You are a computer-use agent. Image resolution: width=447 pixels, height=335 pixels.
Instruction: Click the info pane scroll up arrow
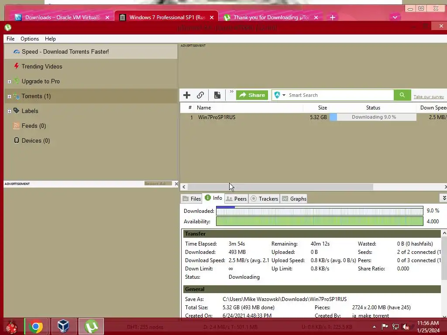click(444, 233)
